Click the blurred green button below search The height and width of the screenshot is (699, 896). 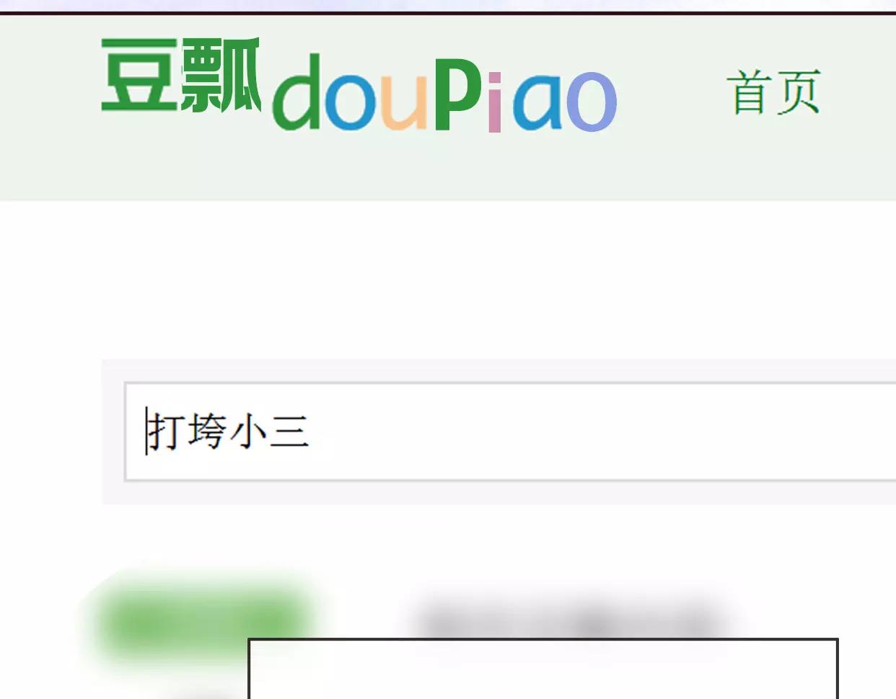pos(206,621)
